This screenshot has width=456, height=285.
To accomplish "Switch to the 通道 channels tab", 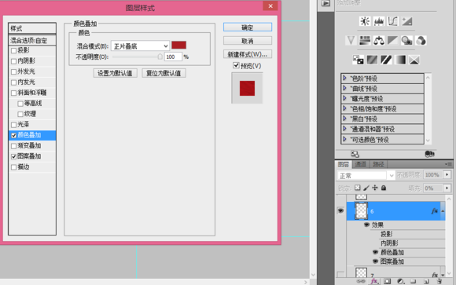I will click(x=361, y=164).
